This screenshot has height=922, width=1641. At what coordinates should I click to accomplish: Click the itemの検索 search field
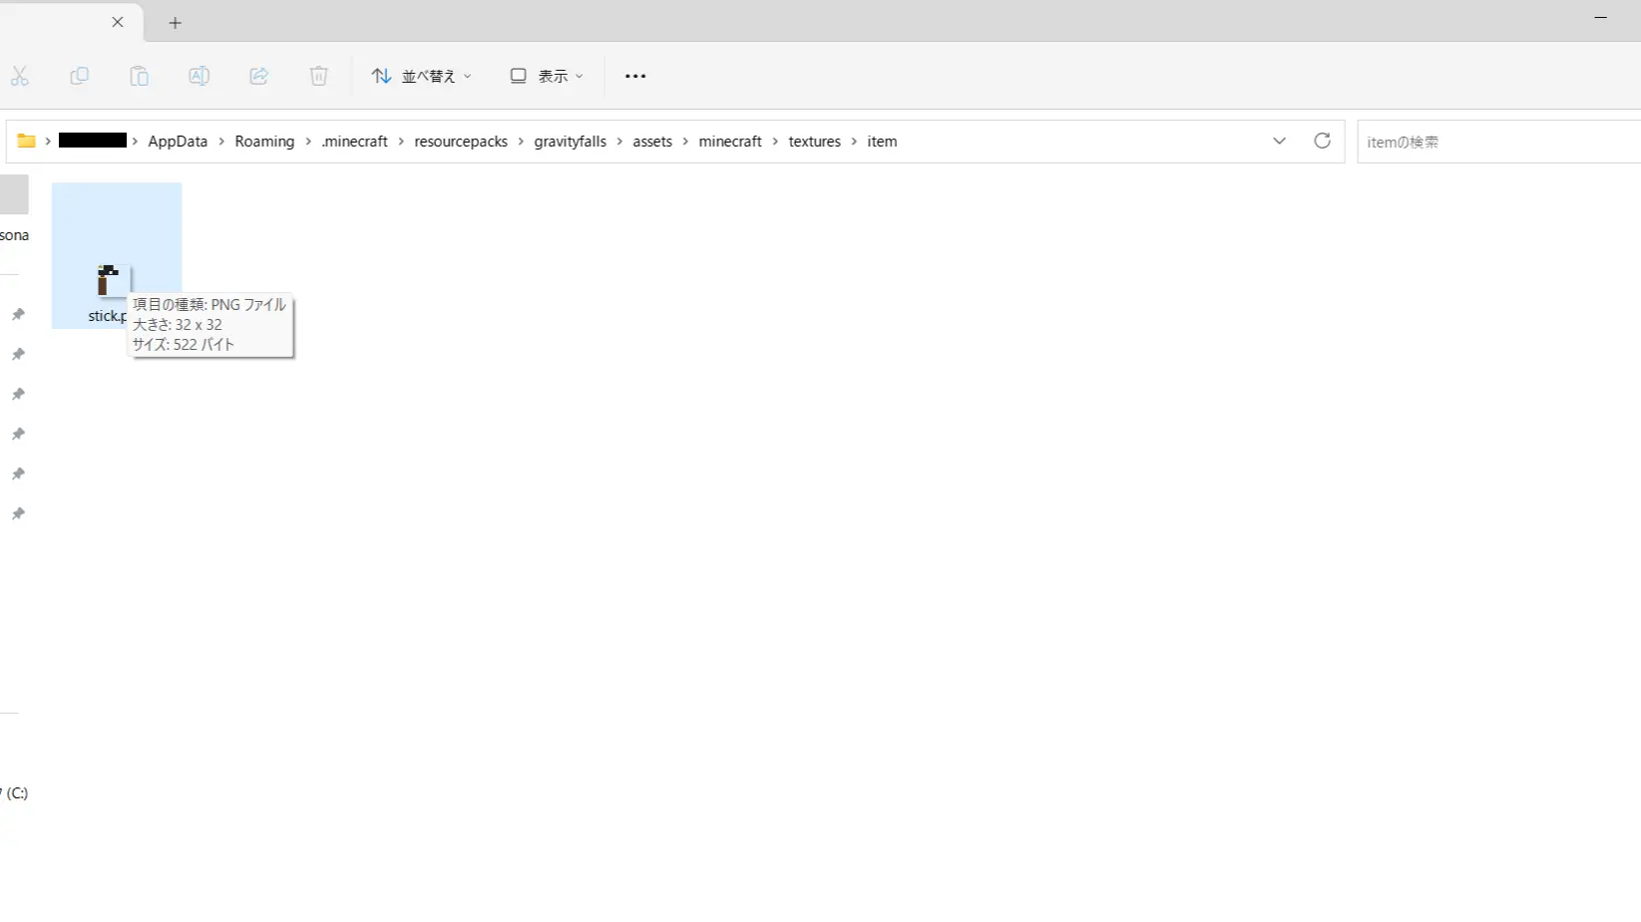1496,142
